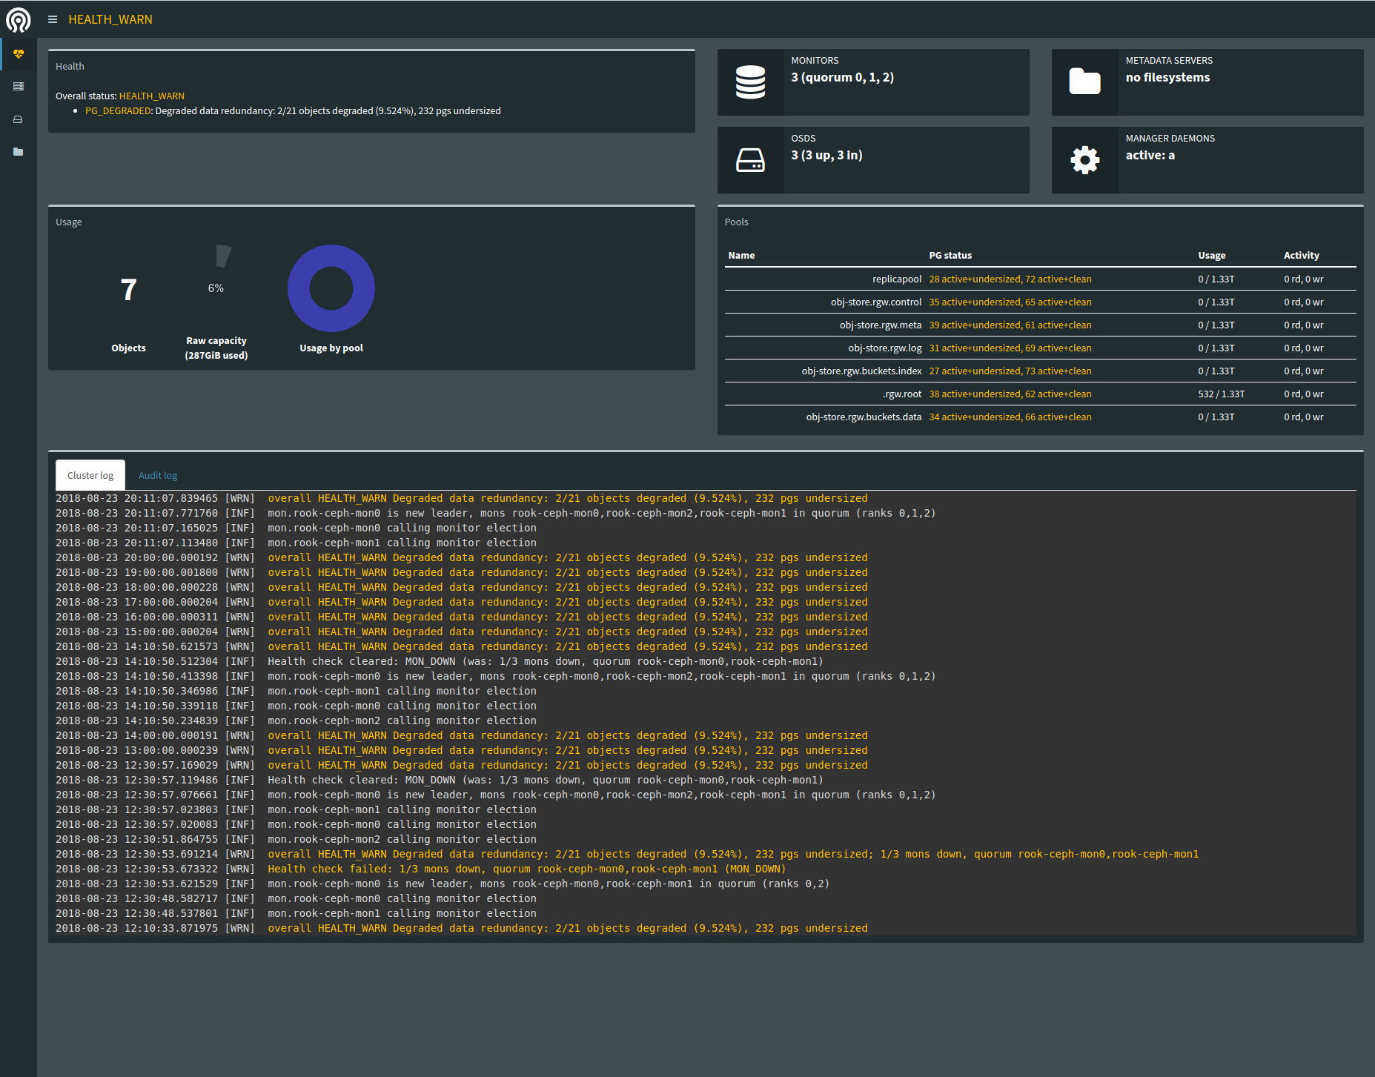The width and height of the screenshot is (1375, 1077).
Task: Click the Usage by pool donut chart
Action: click(331, 288)
